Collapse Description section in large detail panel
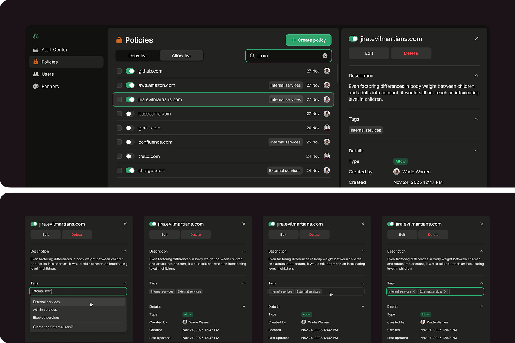This screenshot has height=343, width=515. coord(476,75)
